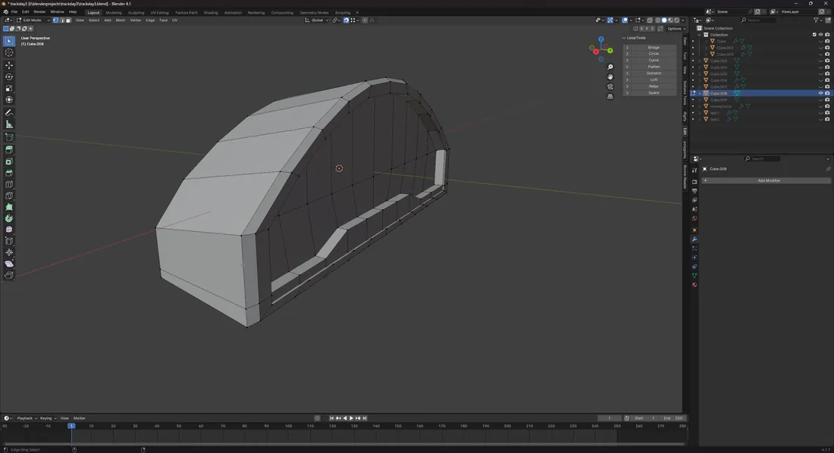Open the Tool properties tab icon
Image resolution: width=834 pixels, height=453 pixels.
pos(694,170)
